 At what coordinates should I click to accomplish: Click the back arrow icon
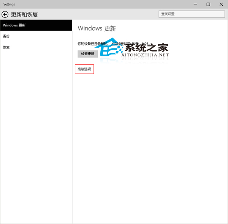[5, 14]
